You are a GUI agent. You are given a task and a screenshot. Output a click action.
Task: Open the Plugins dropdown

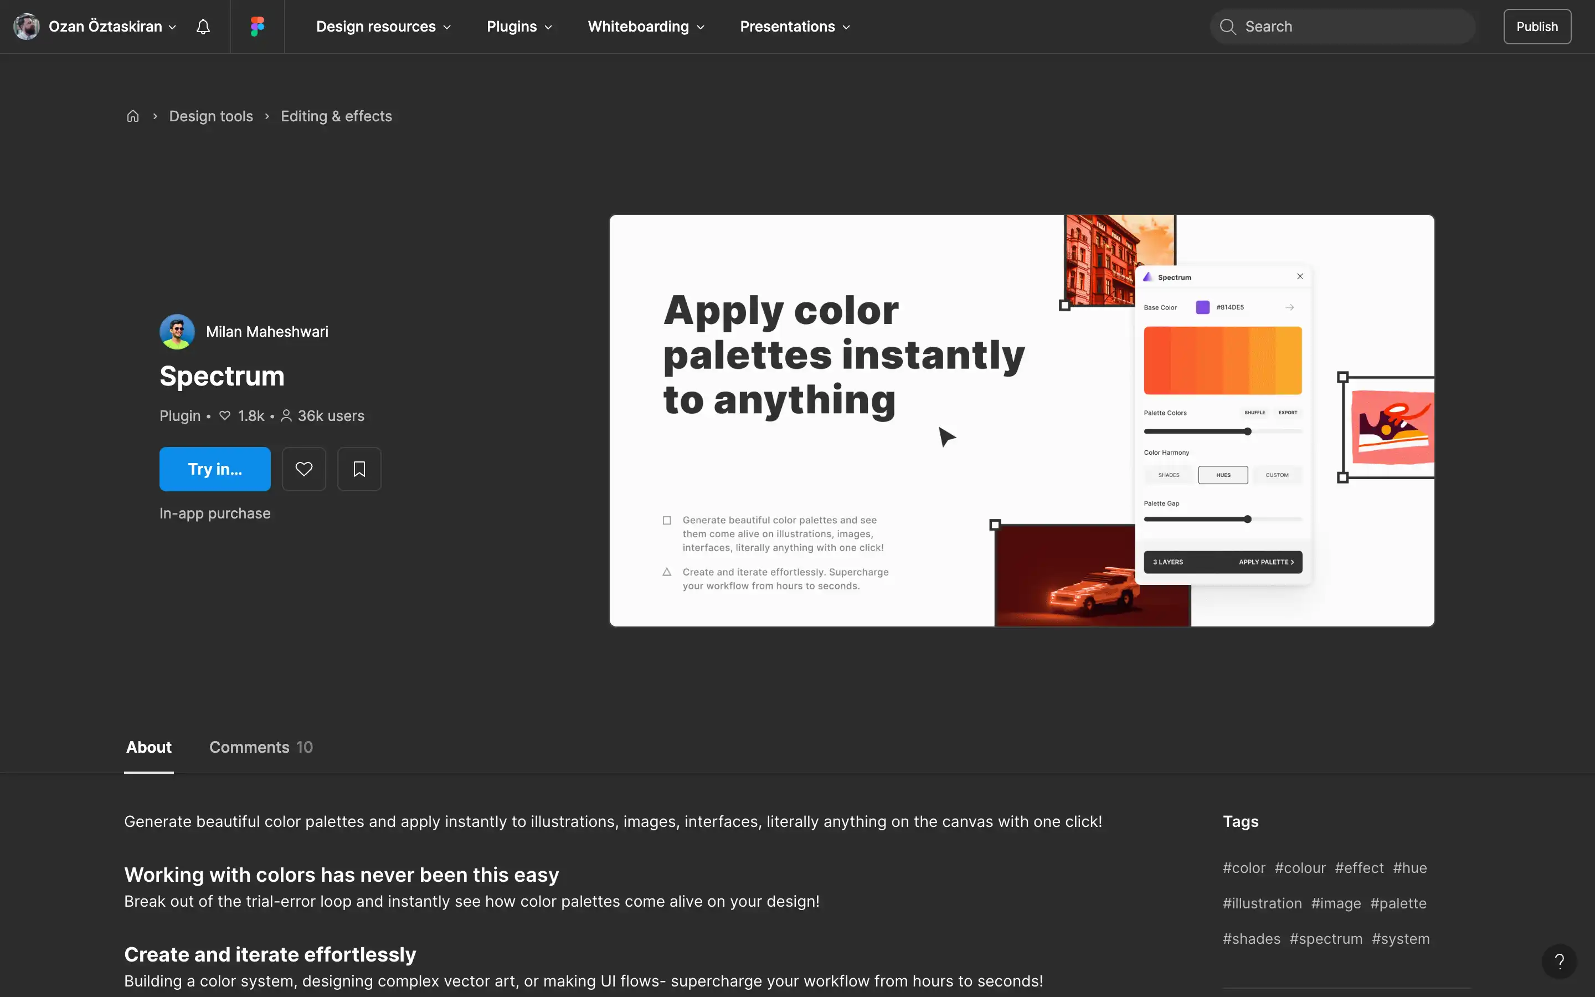tap(519, 27)
